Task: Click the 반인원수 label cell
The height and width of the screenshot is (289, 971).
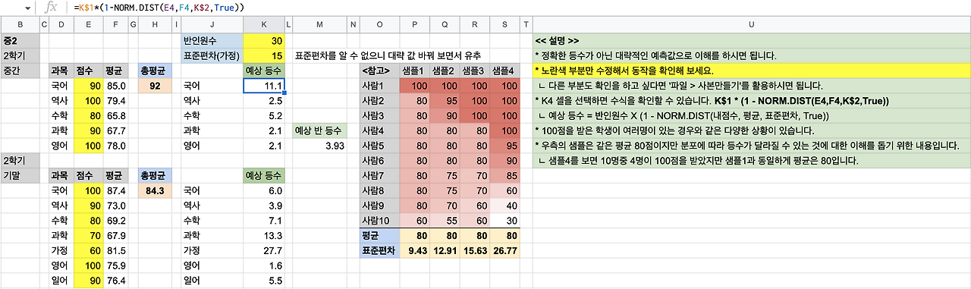Action: tap(212, 40)
